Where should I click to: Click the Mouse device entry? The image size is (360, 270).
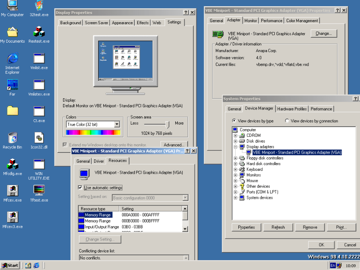pyautogui.click(x=252, y=181)
